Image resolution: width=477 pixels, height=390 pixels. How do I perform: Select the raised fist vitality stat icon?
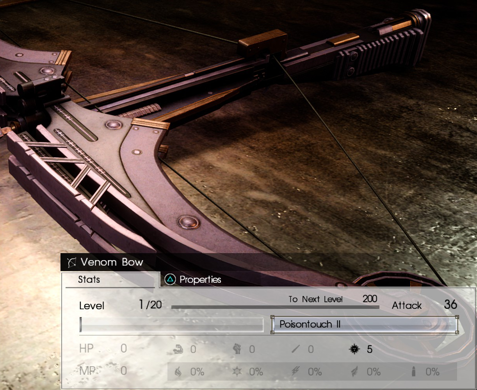click(x=237, y=349)
